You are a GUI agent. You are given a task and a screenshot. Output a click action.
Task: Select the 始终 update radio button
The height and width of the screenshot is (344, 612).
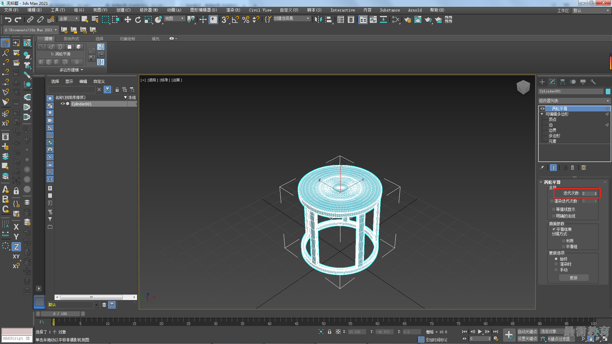click(556, 259)
